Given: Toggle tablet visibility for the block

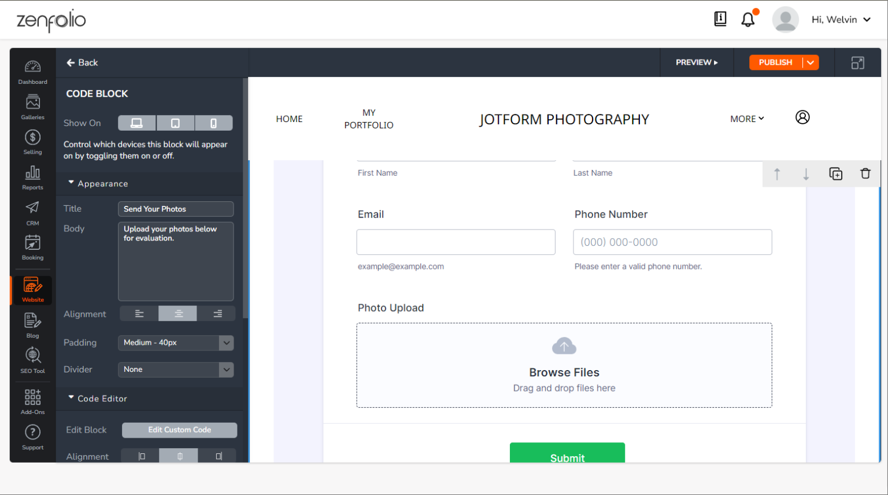Looking at the screenshot, I should tap(175, 123).
